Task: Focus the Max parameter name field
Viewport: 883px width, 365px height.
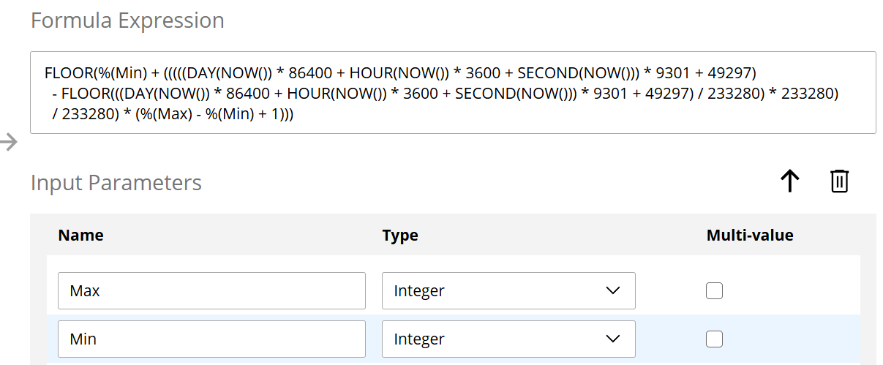Action: (x=211, y=291)
